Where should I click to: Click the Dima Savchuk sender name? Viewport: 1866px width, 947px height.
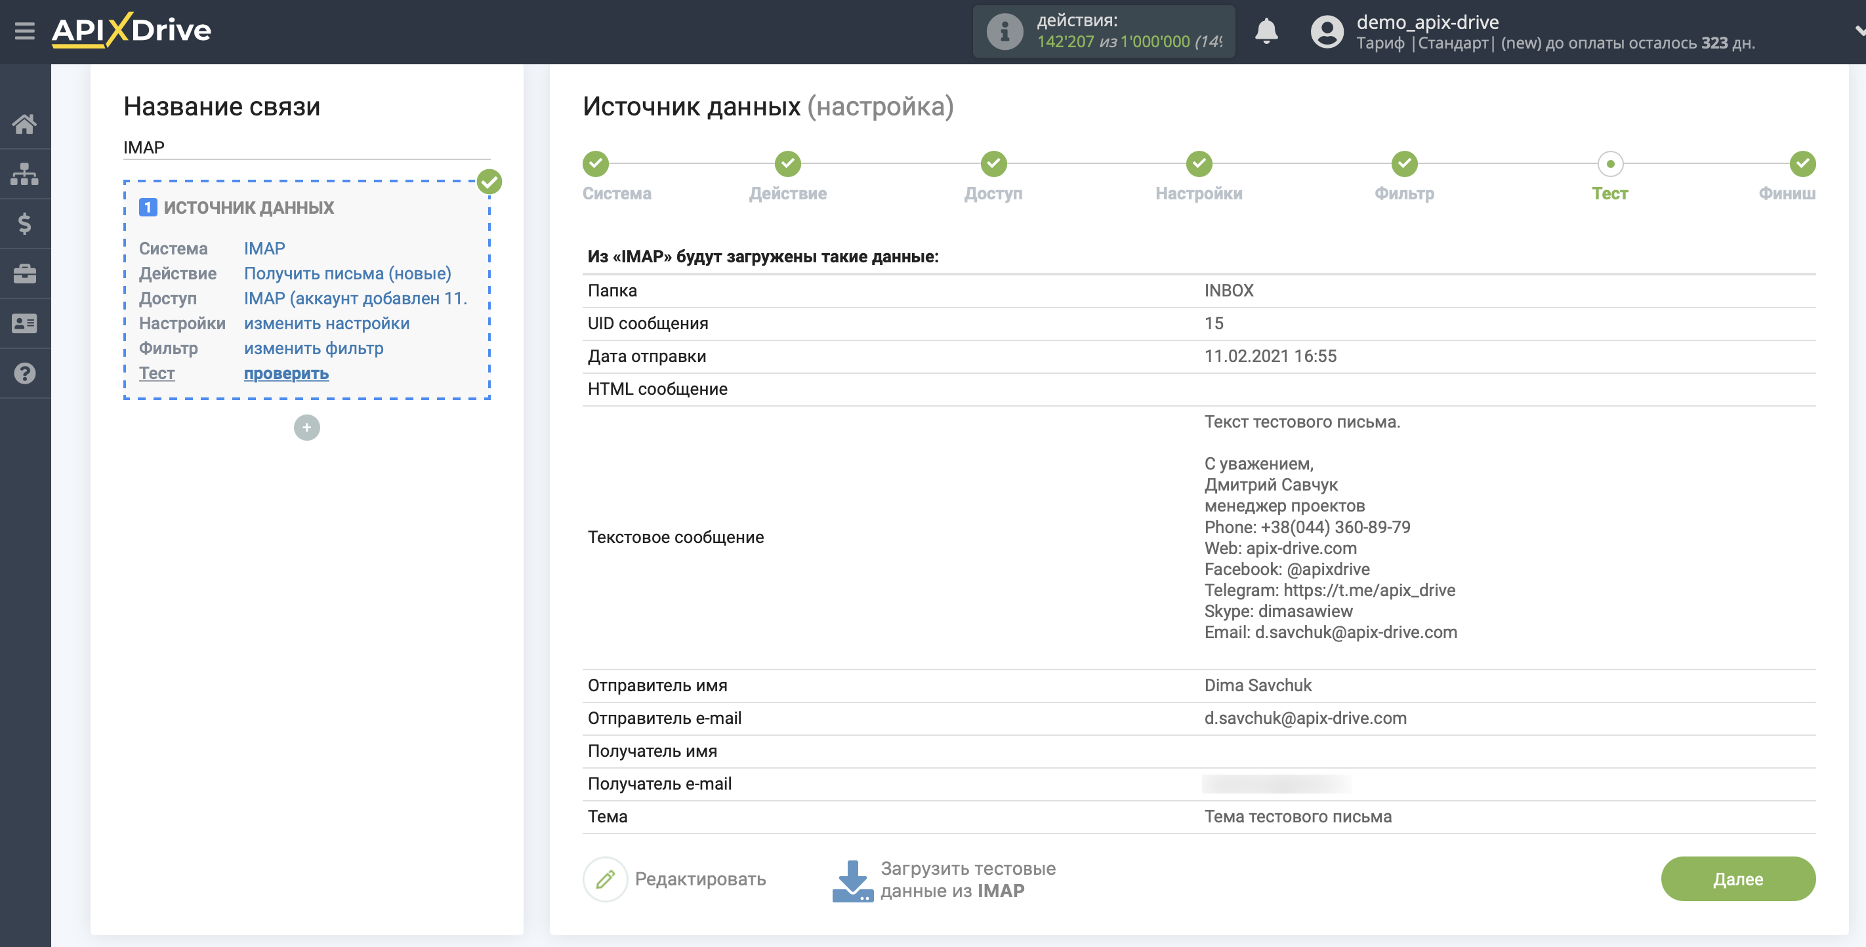1258,685
